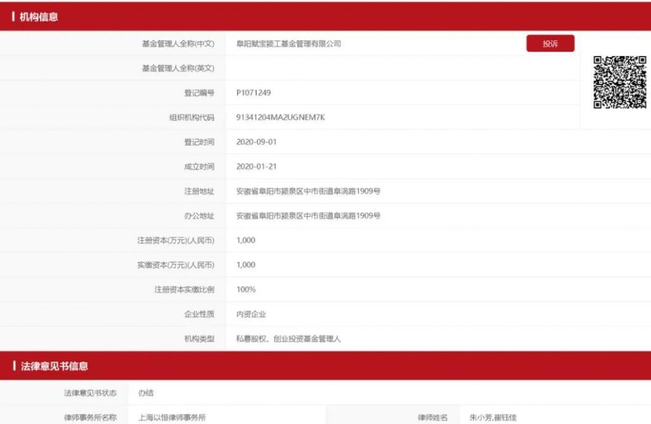Click the 成立时间 label
Image resolution: width=651 pixels, height=424 pixels.
point(199,167)
